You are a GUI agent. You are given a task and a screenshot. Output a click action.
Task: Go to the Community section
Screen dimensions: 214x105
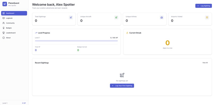click(x=14, y=23)
